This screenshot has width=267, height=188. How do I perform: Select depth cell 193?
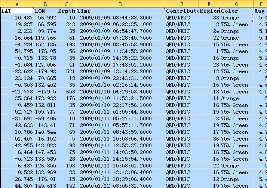(67, 44)
